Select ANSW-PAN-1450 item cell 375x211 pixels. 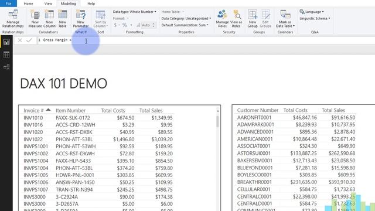(75, 182)
